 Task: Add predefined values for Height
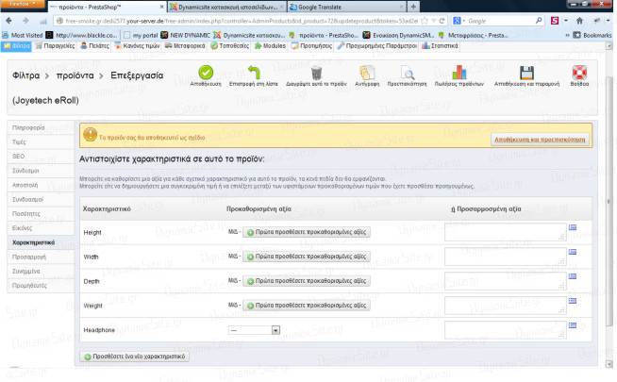click(x=306, y=232)
